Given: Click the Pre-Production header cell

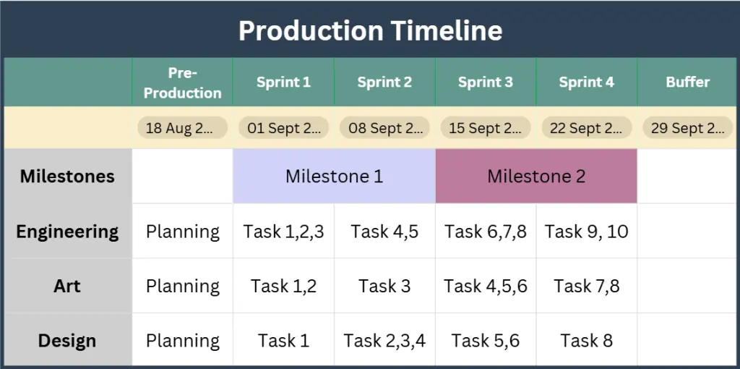Looking at the screenshot, I should click(182, 82).
